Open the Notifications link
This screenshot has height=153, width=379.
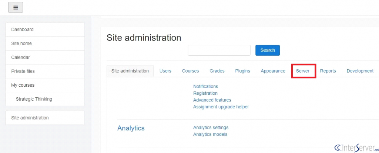206,87
